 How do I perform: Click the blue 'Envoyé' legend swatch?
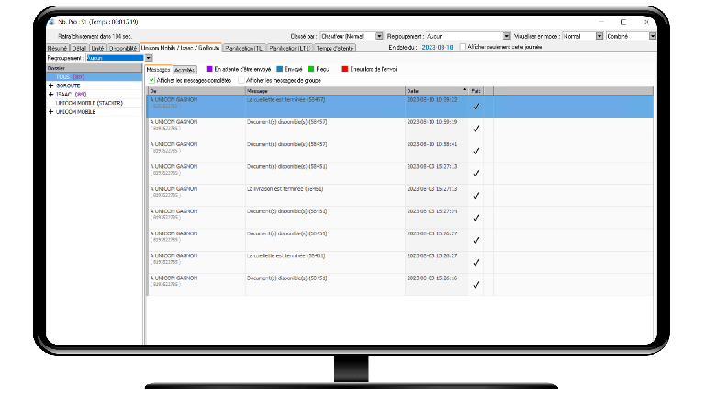tap(280, 69)
